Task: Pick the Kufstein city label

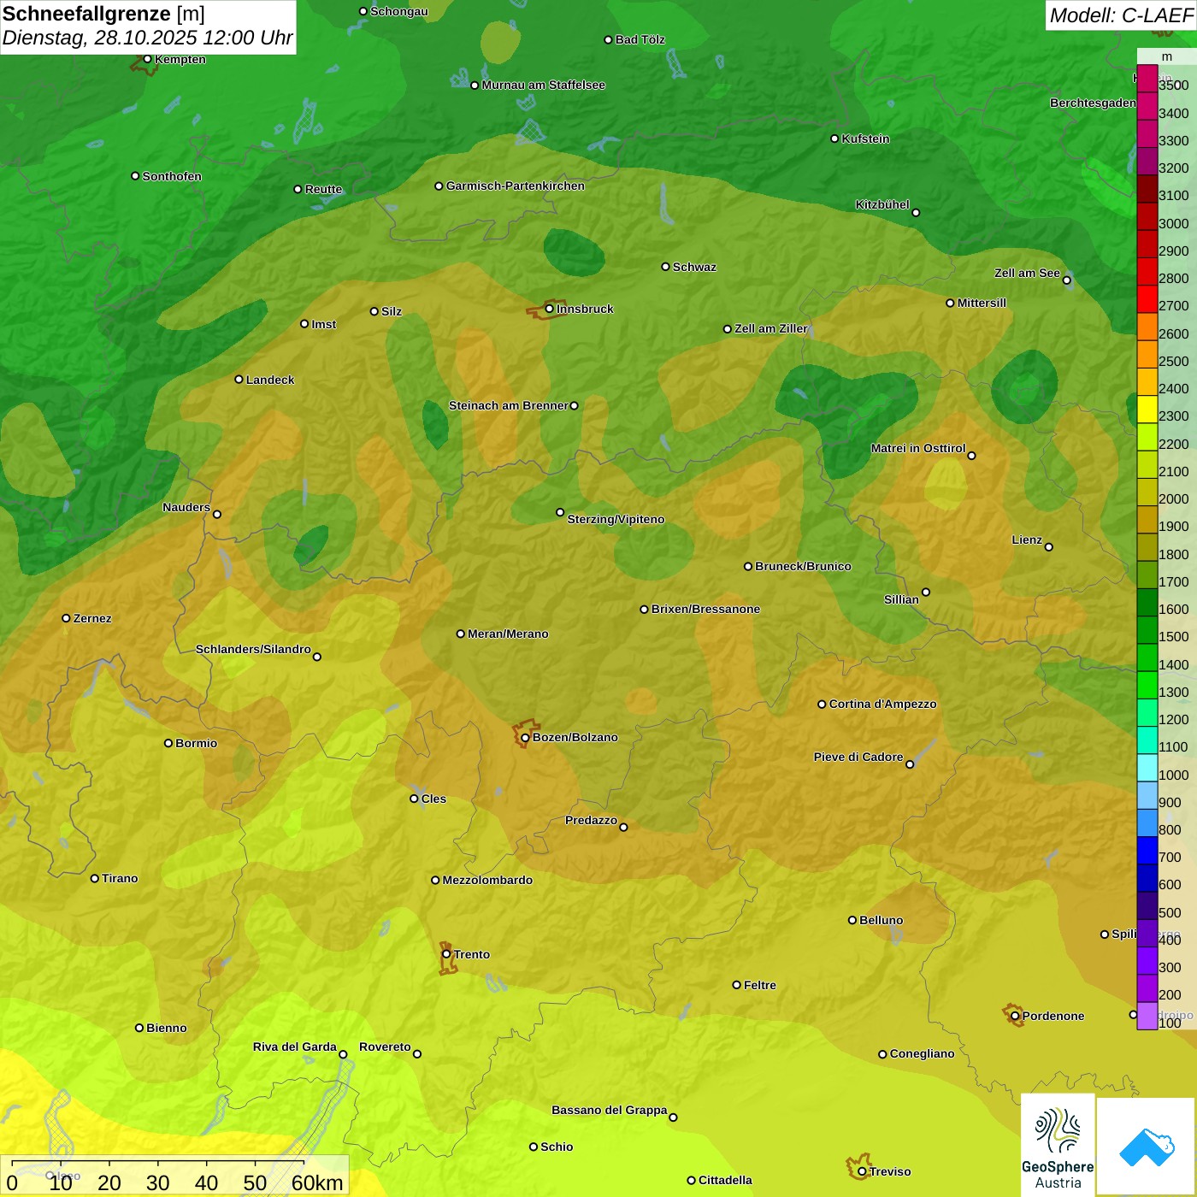Action: click(865, 139)
